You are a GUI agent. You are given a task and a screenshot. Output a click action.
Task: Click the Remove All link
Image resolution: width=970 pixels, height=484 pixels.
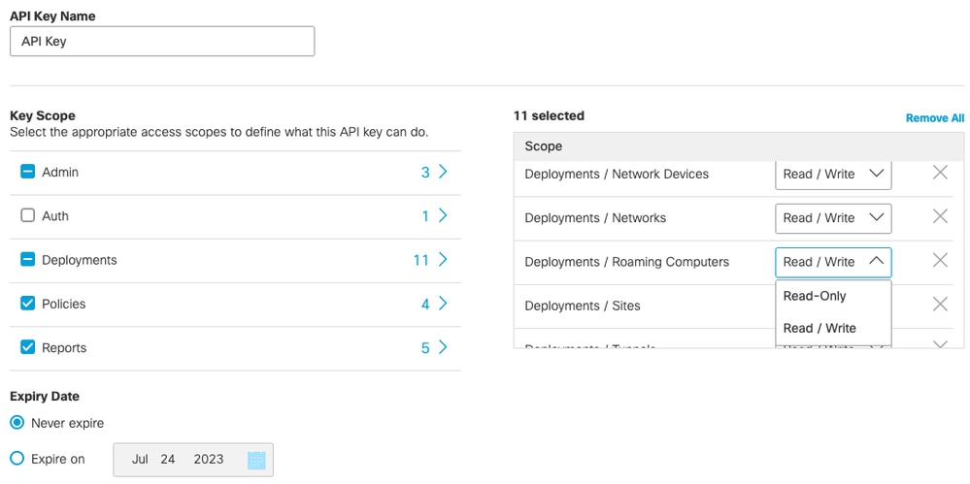click(935, 118)
